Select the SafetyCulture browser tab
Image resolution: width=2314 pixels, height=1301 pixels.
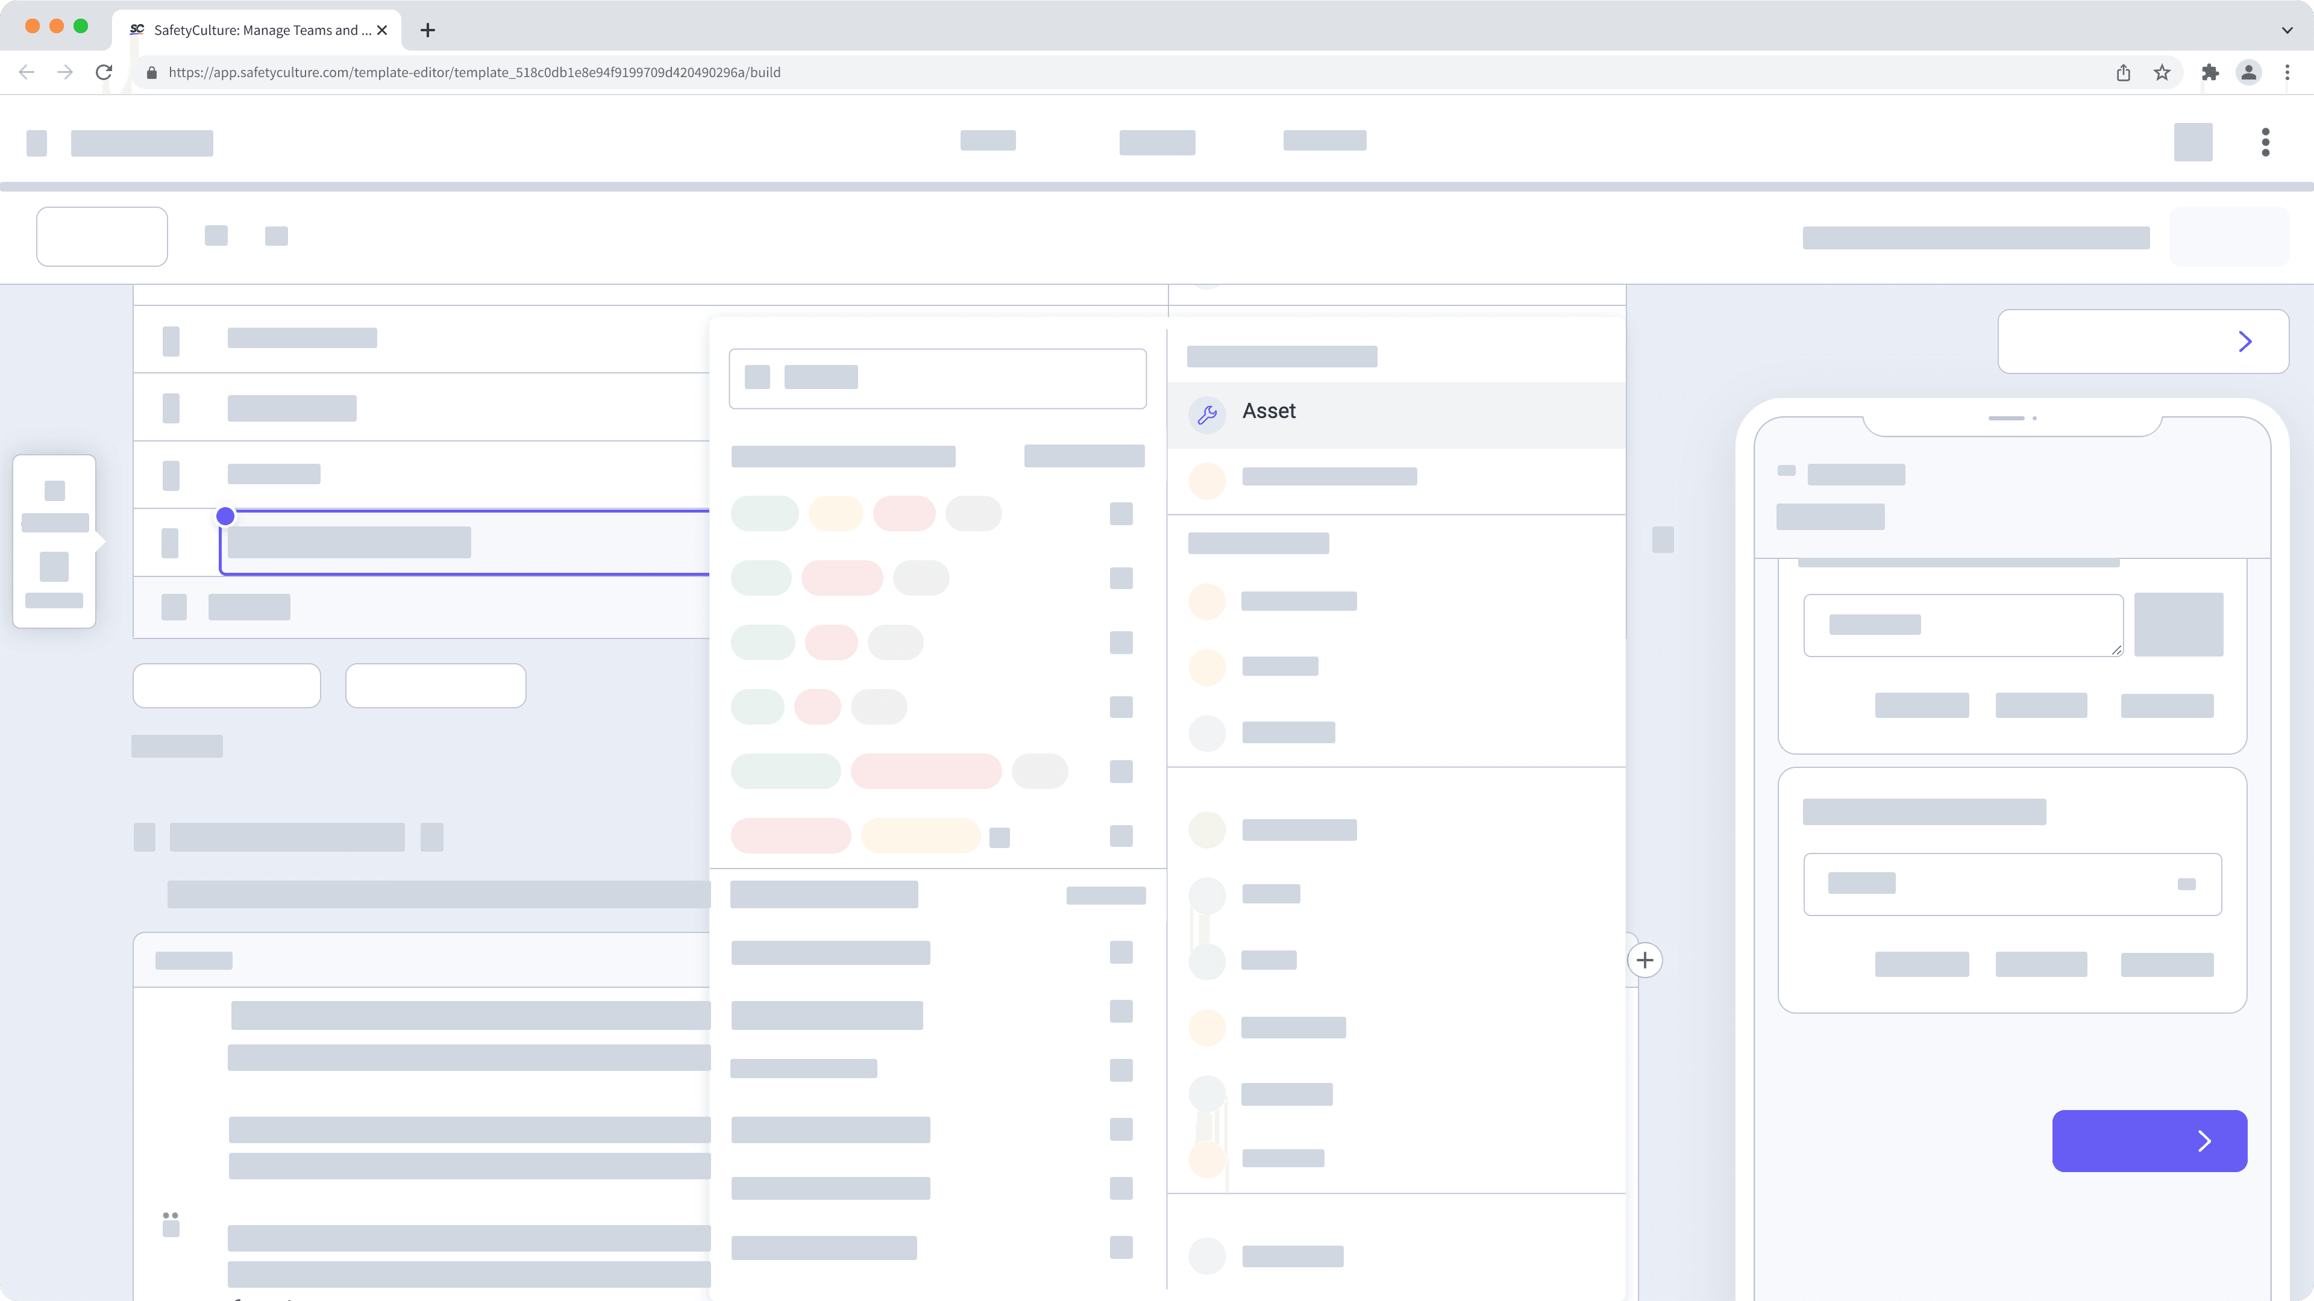click(x=257, y=30)
